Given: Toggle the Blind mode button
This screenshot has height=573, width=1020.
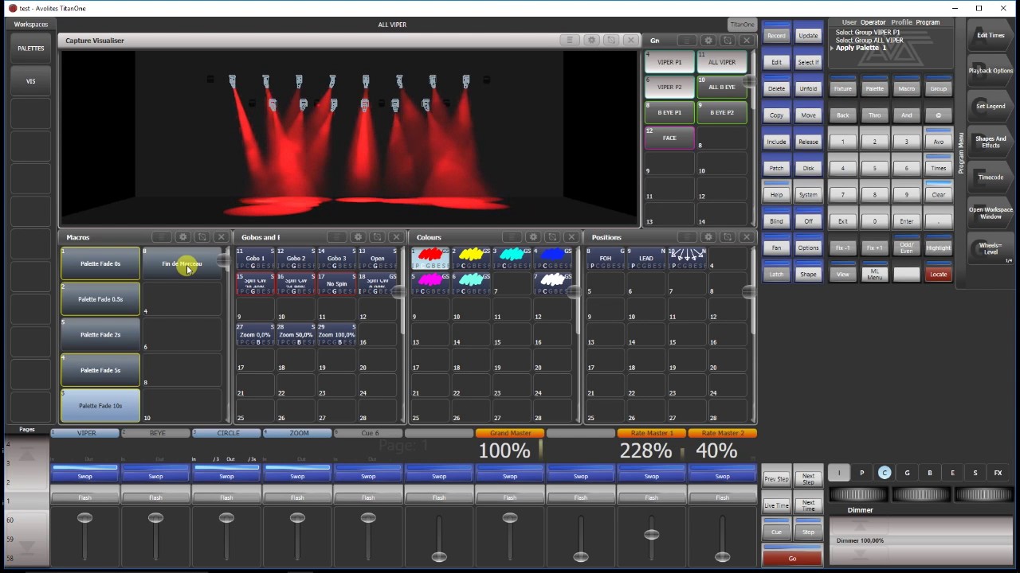Looking at the screenshot, I should pyautogui.click(x=776, y=219).
